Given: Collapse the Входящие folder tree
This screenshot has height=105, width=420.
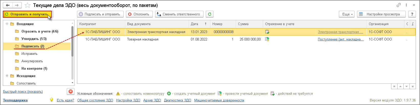Looking at the screenshot, I should 7,24.
